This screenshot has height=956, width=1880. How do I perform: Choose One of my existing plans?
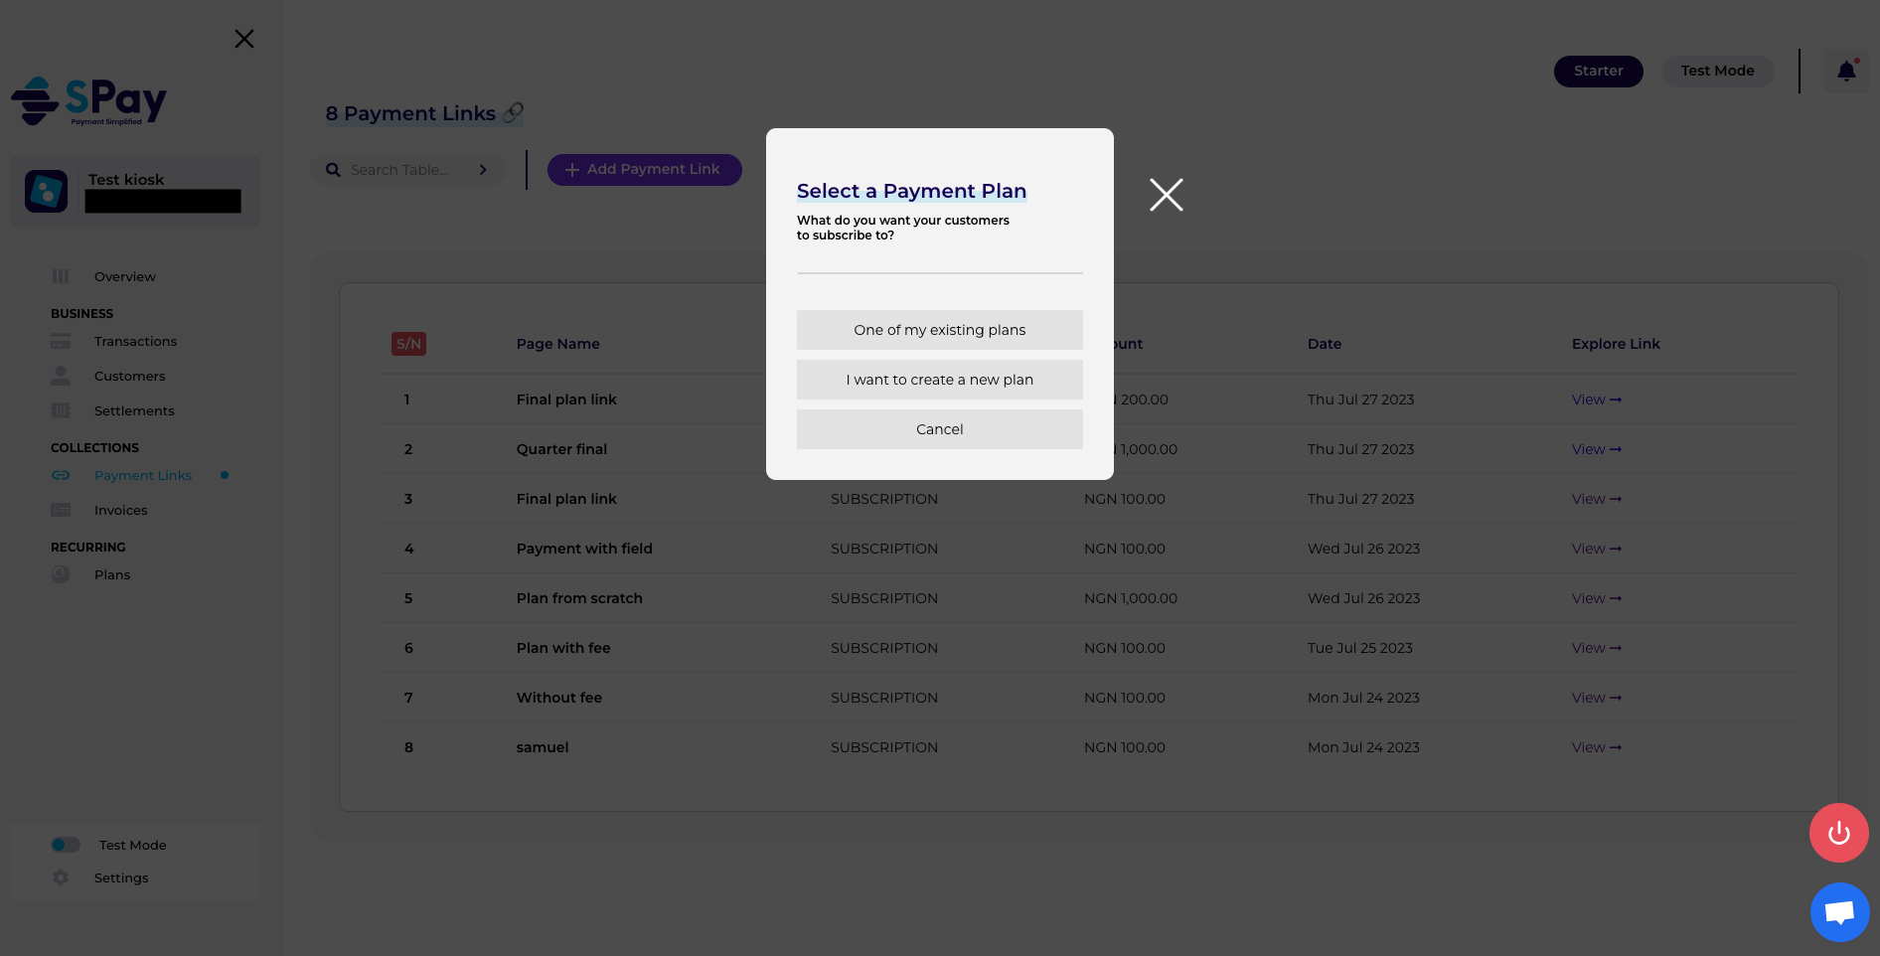click(940, 330)
